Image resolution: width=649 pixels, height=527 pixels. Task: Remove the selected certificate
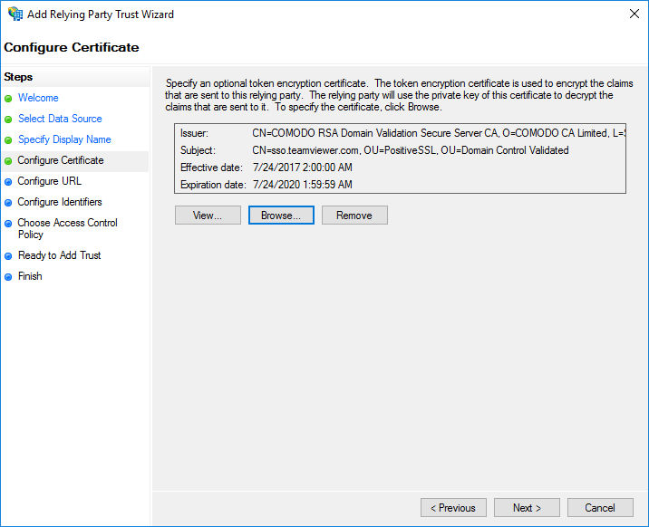click(354, 216)
